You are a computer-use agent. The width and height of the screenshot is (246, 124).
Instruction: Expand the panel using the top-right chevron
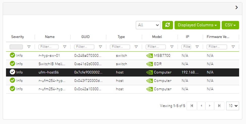click(236, 8)
